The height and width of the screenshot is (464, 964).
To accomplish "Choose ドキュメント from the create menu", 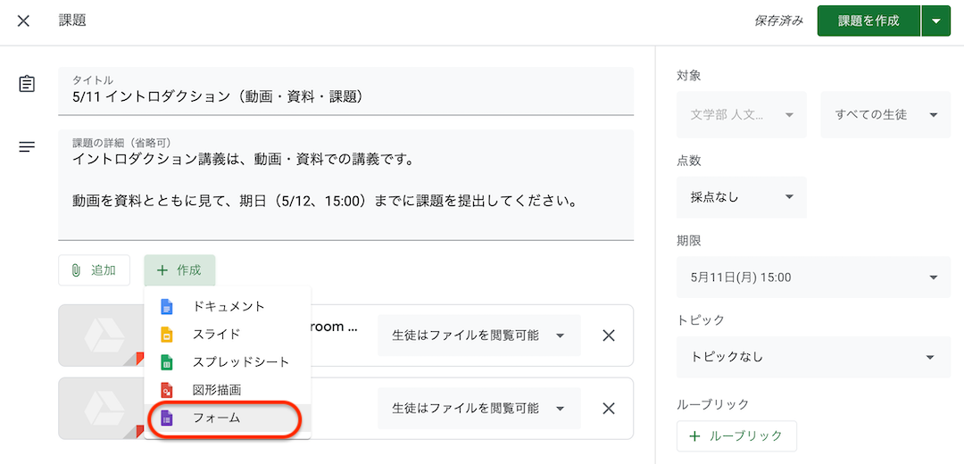I will coord(228,307).
